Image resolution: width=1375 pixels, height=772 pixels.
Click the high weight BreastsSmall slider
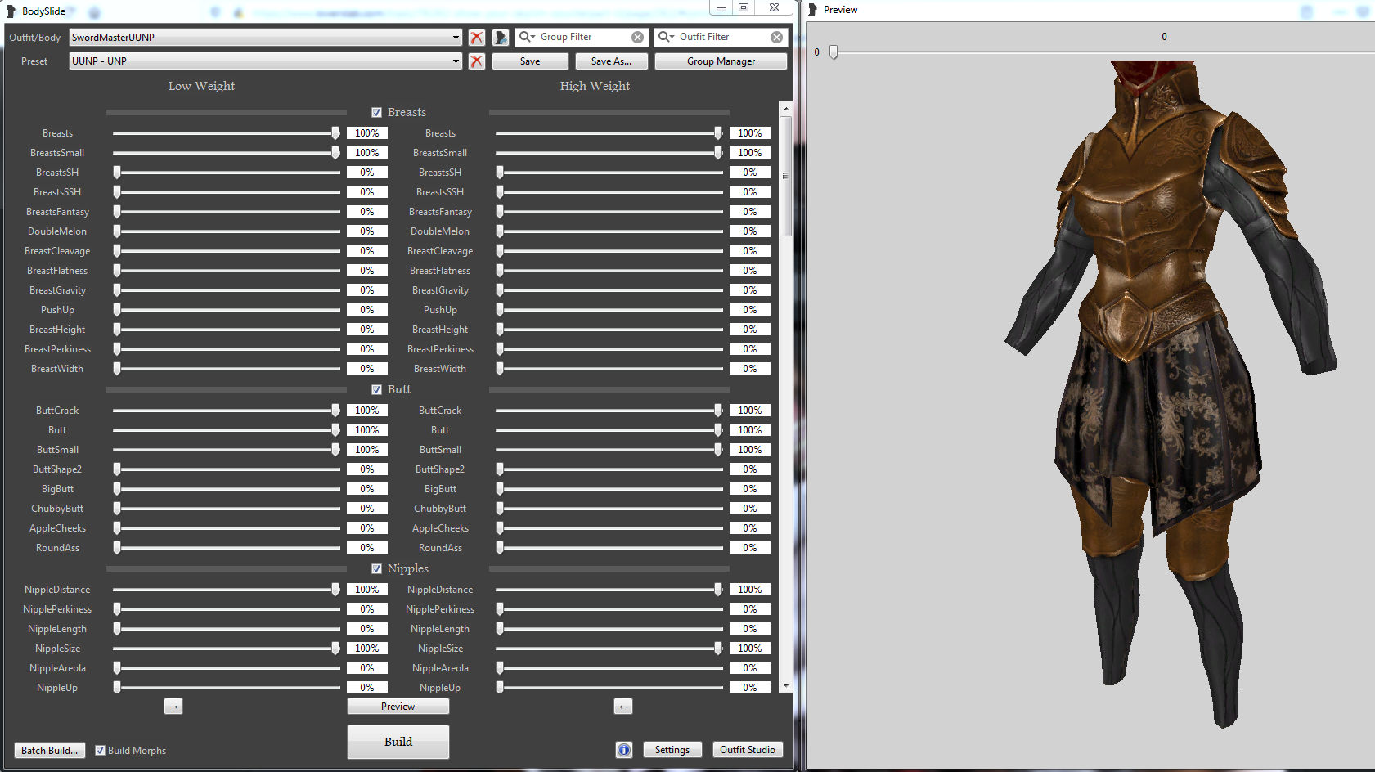pos(609,153)
